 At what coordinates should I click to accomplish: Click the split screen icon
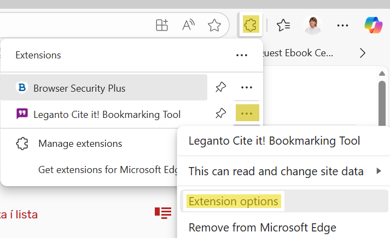[x=162, y=25]
